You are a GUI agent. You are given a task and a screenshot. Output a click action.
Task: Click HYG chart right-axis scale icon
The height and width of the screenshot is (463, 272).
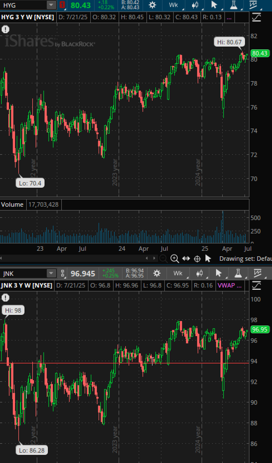click(x=256, y=18)
